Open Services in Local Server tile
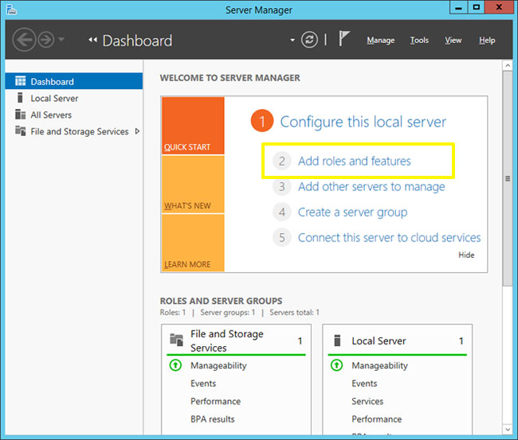This screenshot has width=518, height=440. click(x=367, y=401)
